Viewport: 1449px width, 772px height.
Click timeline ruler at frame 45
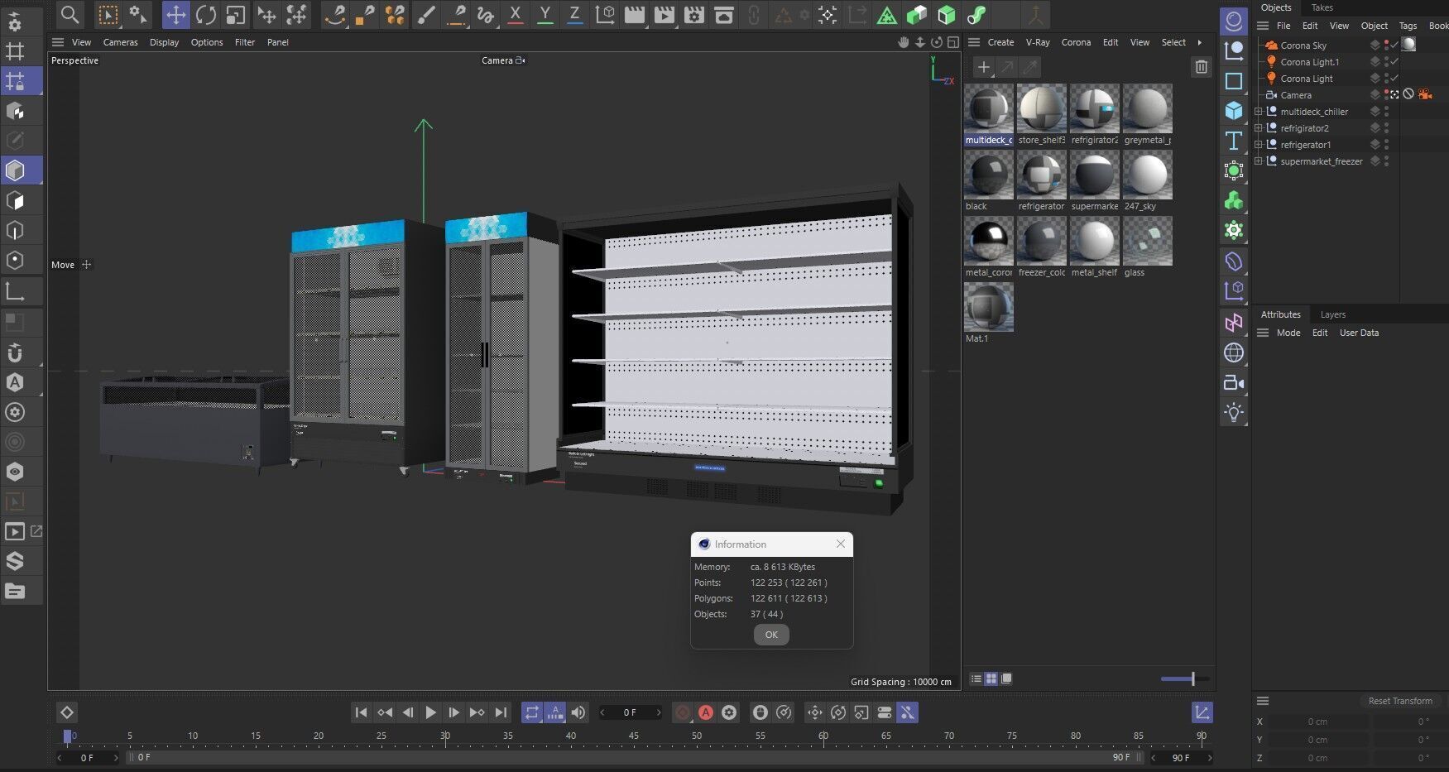pos(633,736)
